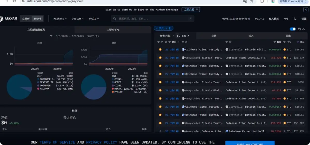Open the language translate icon in Arkham header
The width and height of the screenshot is (310, 145).
pos(295,19)
